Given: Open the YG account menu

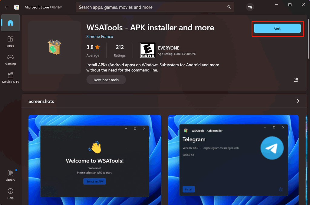Looking at the screenshot, I should pos(250,7).
